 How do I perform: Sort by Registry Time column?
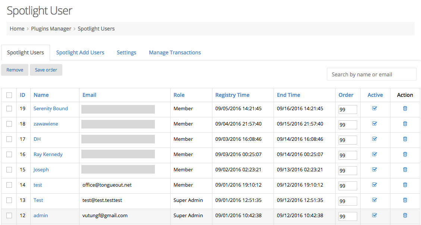(x=233, y=95)
